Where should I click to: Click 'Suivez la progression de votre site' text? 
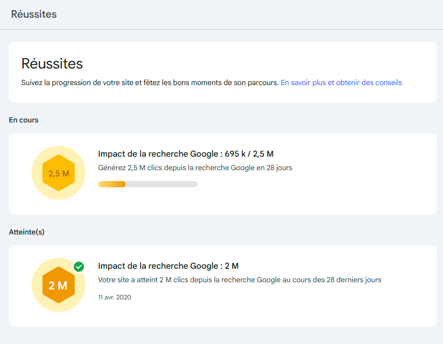pyautogui.click(x=149, y=82)
